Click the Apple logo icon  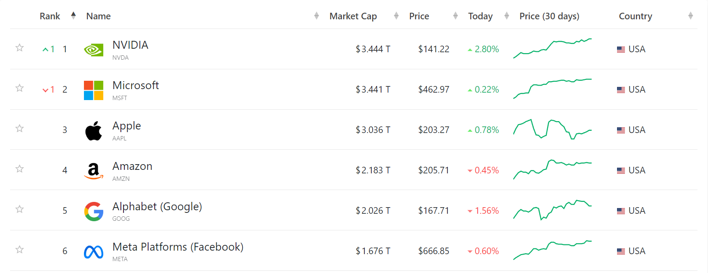(x=94, y=131)
